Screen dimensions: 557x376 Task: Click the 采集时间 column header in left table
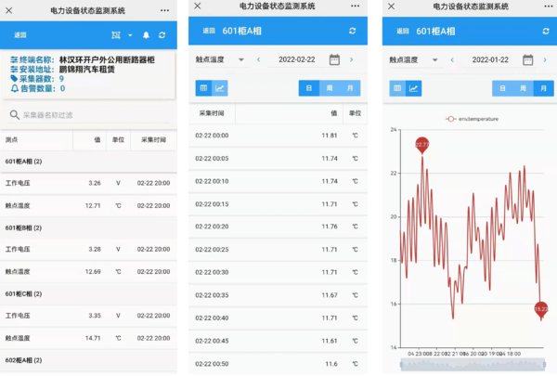[x=153, y=139]
